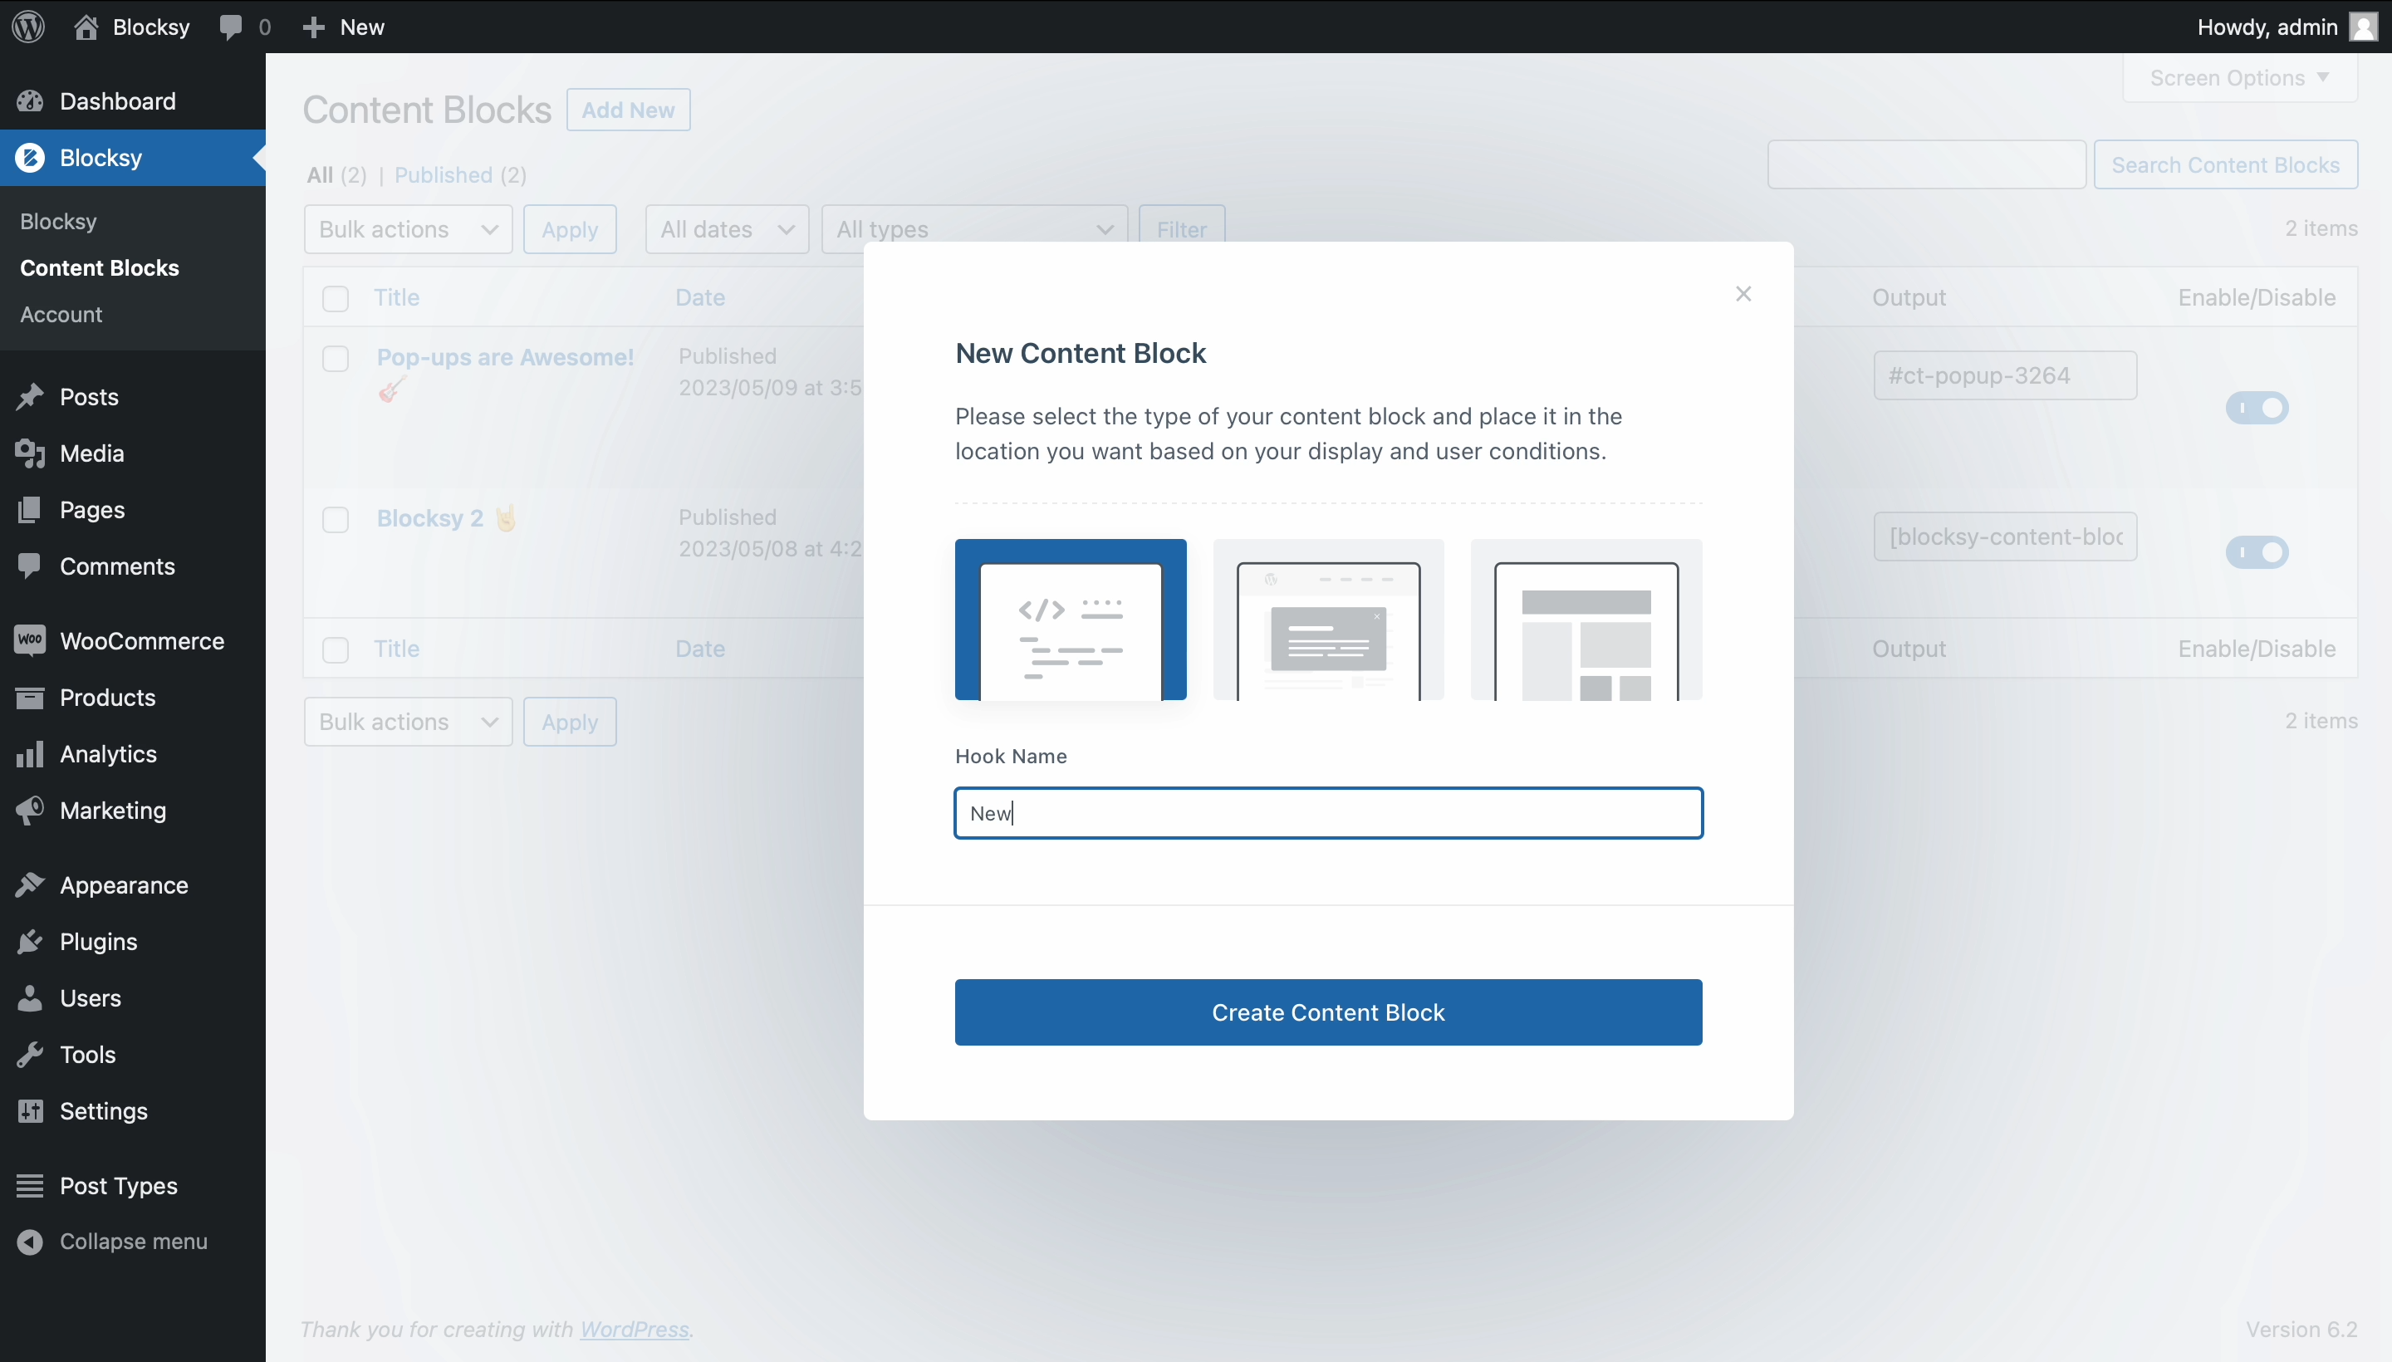Open the Dashboard menu icon
Image resolution: width=2392 pixels, height=1362 pixels.
[x=30, y=101]
